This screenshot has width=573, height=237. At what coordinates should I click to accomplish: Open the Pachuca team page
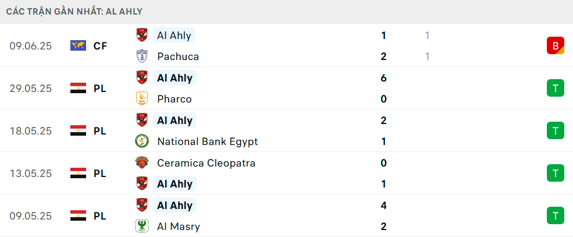coord(178,56)
